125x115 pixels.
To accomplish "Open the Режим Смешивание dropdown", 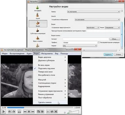I will coord(112,28).
